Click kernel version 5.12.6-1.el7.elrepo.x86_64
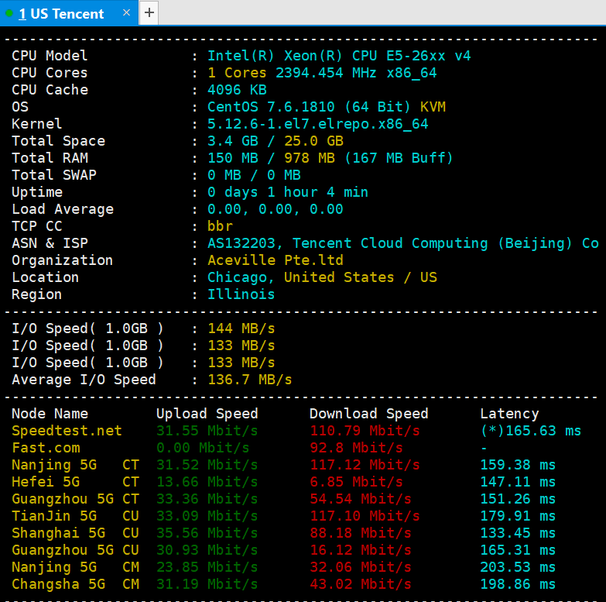The height and width of the screenshot is (602, 606). pyautogui.click(x=317, y=124)
